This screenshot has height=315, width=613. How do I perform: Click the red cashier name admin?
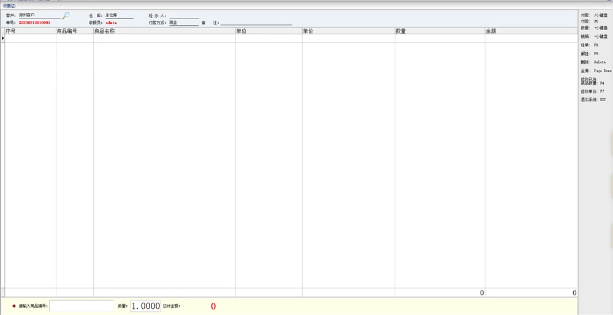[112, 23]
